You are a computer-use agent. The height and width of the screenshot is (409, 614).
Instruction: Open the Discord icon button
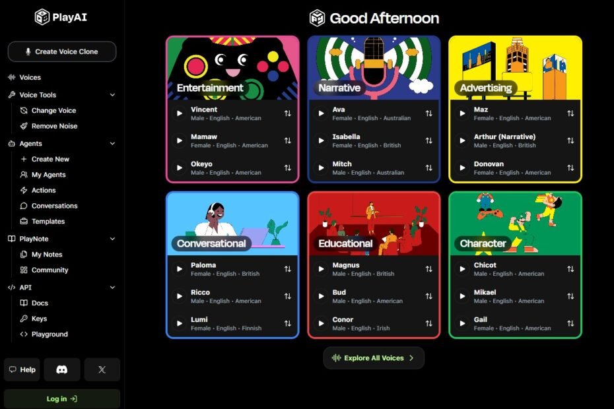coord(62,369)
